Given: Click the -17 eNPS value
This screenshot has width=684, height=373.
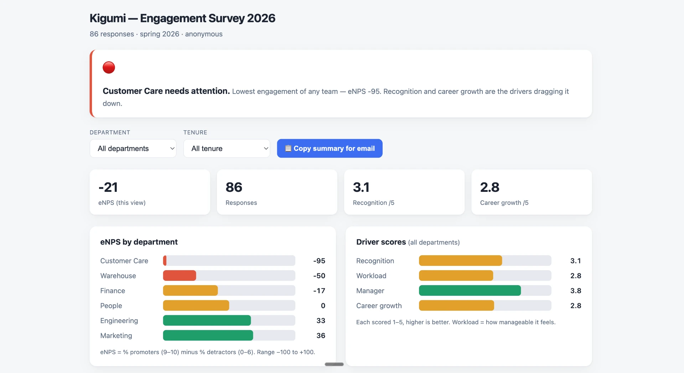Looking at the screenshot, I should [319, 291].
